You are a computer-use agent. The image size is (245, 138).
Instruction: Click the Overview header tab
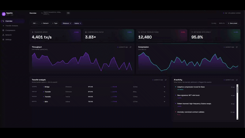(x=33, y=13)
